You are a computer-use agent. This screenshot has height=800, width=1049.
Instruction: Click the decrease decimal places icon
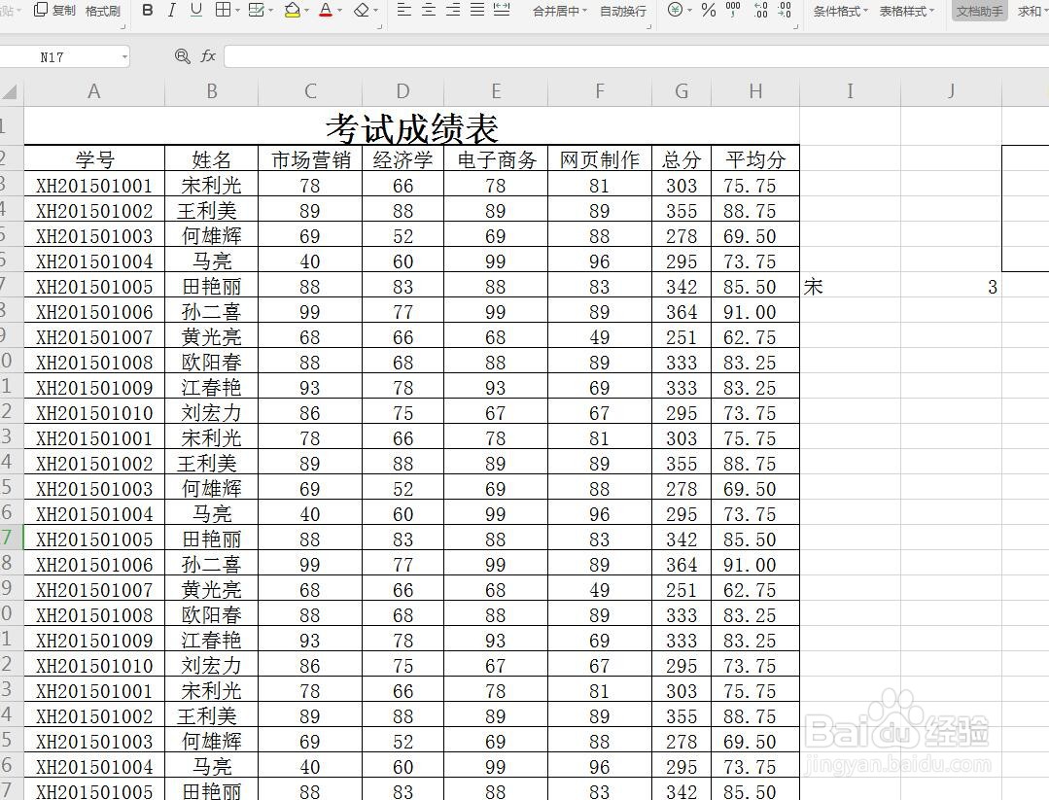785,11
